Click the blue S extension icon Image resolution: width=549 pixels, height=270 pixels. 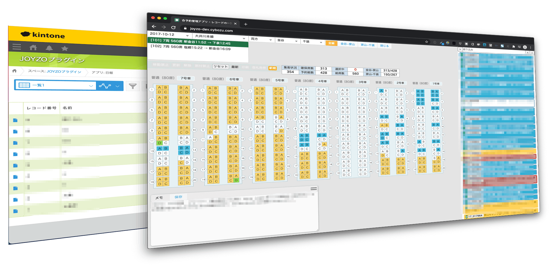pos(502,46)
